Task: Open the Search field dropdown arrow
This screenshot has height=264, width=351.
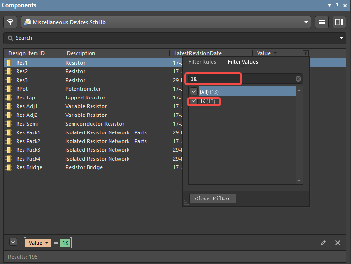Action: tap(342, 38)
